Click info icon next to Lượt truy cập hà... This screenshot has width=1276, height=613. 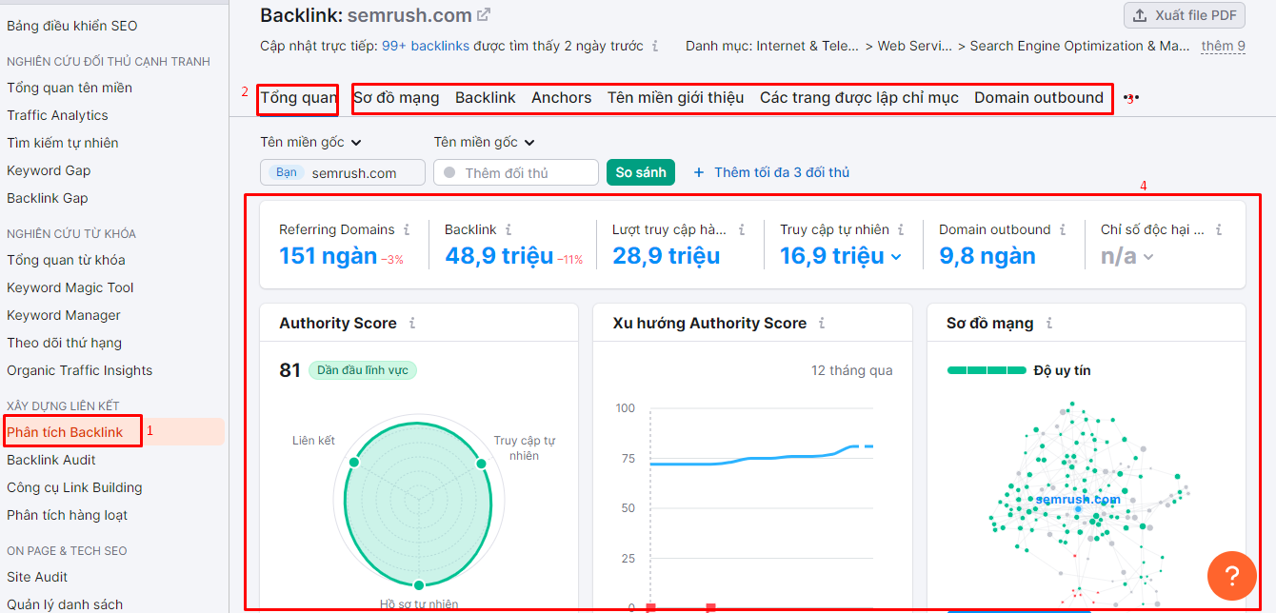pyautogui.click(x=741, y=229)
